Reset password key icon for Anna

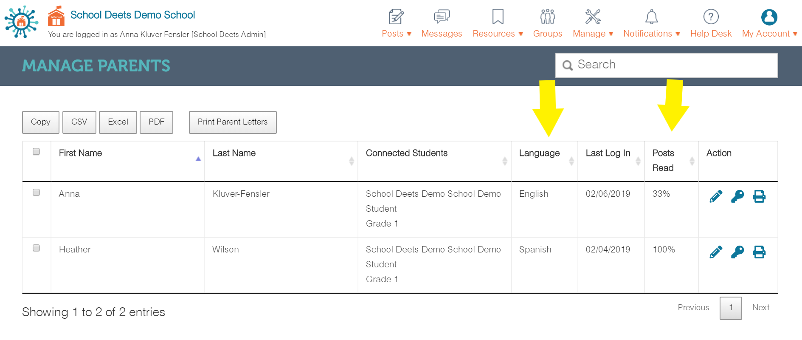[737, 196]
